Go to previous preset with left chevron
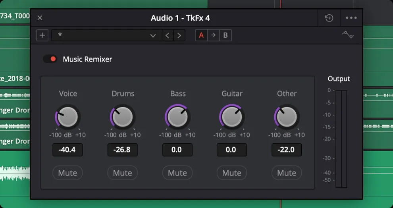The image size is (393, 208). tap(168, 35)
